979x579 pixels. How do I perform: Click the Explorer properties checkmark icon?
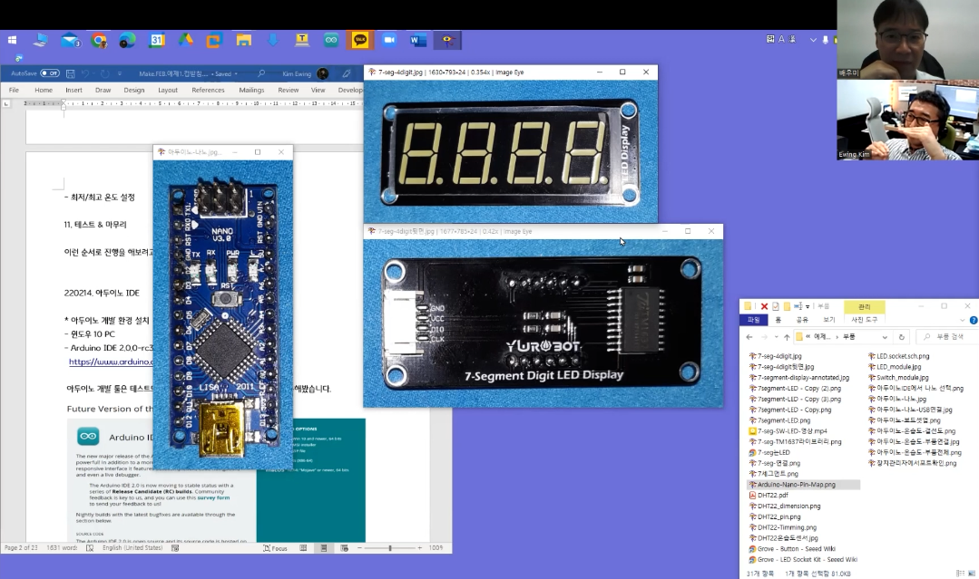(x=776, y=306)
